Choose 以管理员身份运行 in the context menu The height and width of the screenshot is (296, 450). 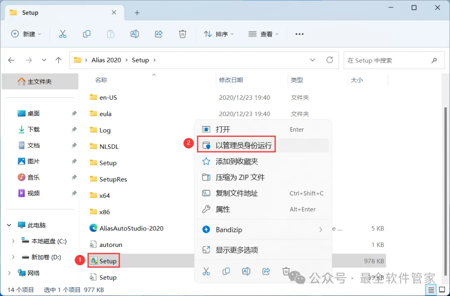click(263, 146)
